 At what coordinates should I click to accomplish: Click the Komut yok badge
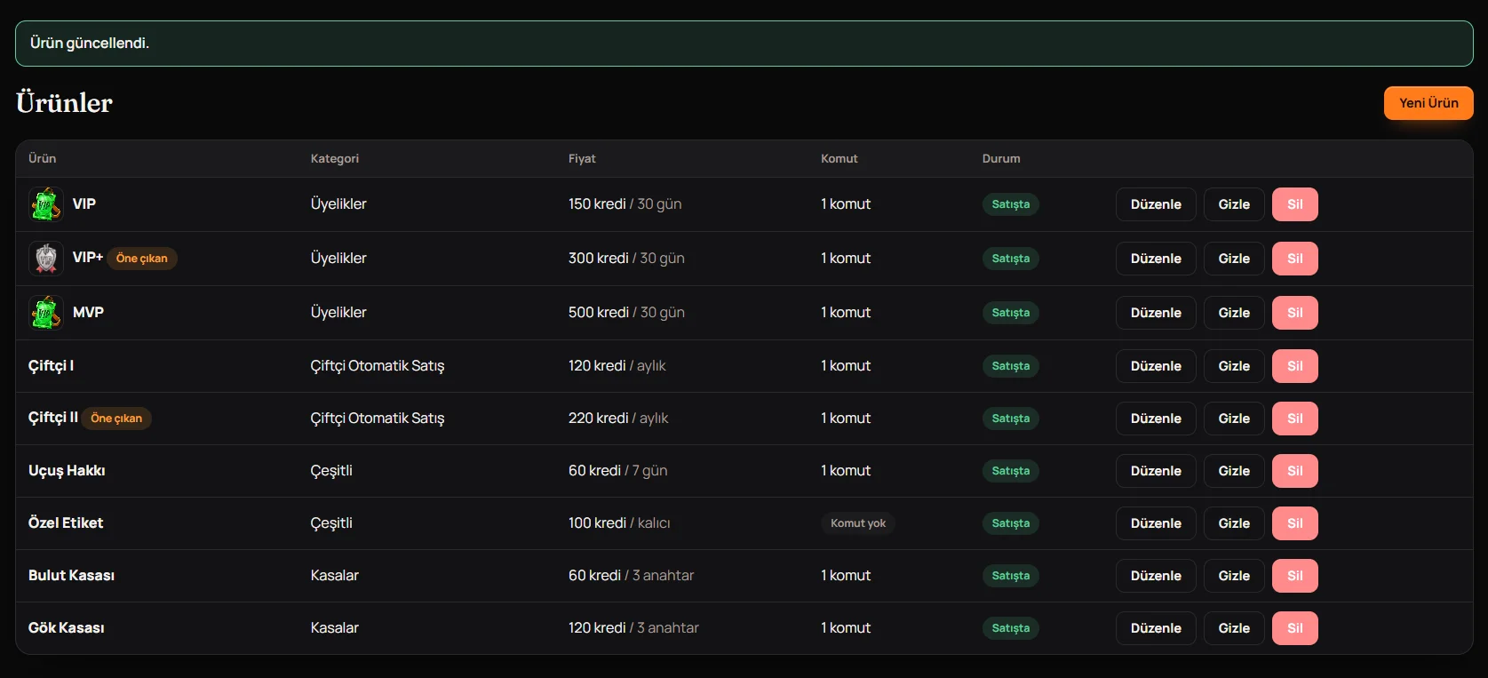click(x=858, y=523)
